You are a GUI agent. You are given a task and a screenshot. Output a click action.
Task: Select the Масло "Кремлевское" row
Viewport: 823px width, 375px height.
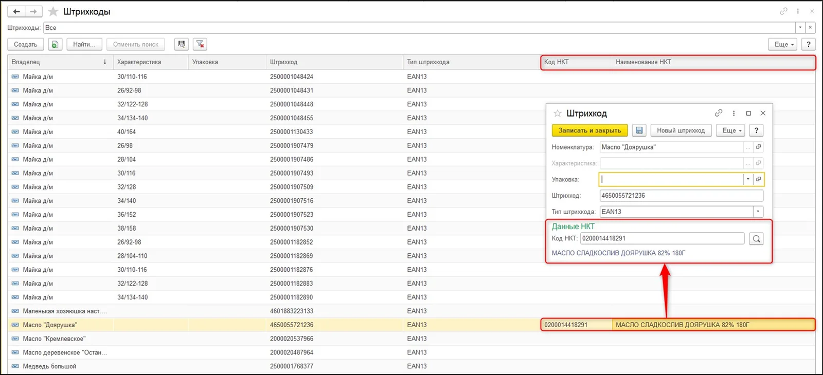pyautogui.click(x=411, y=339)
